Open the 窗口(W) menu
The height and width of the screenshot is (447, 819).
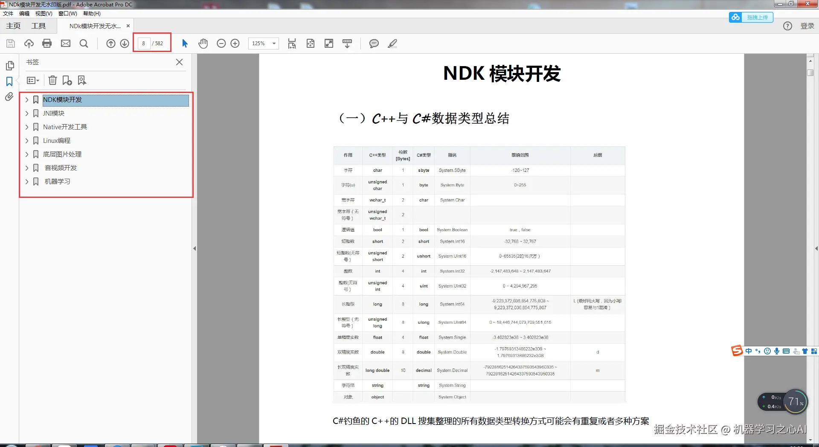point(68,14)
